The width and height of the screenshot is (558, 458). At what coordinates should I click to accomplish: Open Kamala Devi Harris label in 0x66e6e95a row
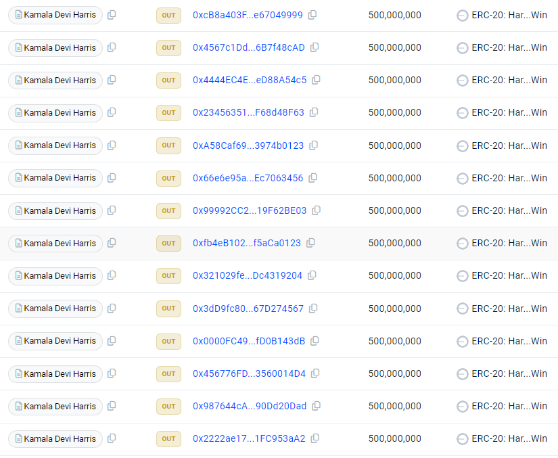click(x=55, y=178)
